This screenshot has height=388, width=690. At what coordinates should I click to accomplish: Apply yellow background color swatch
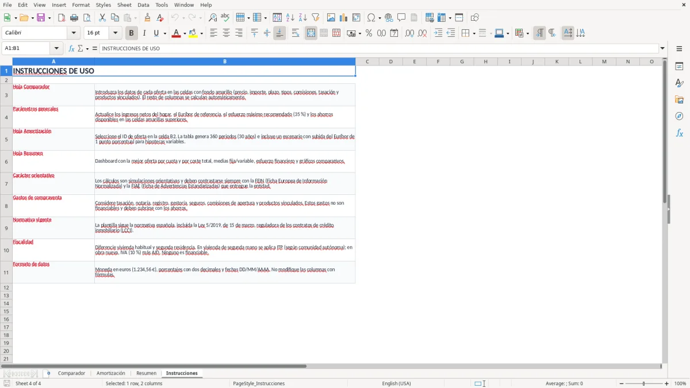(x=193, y=33)
